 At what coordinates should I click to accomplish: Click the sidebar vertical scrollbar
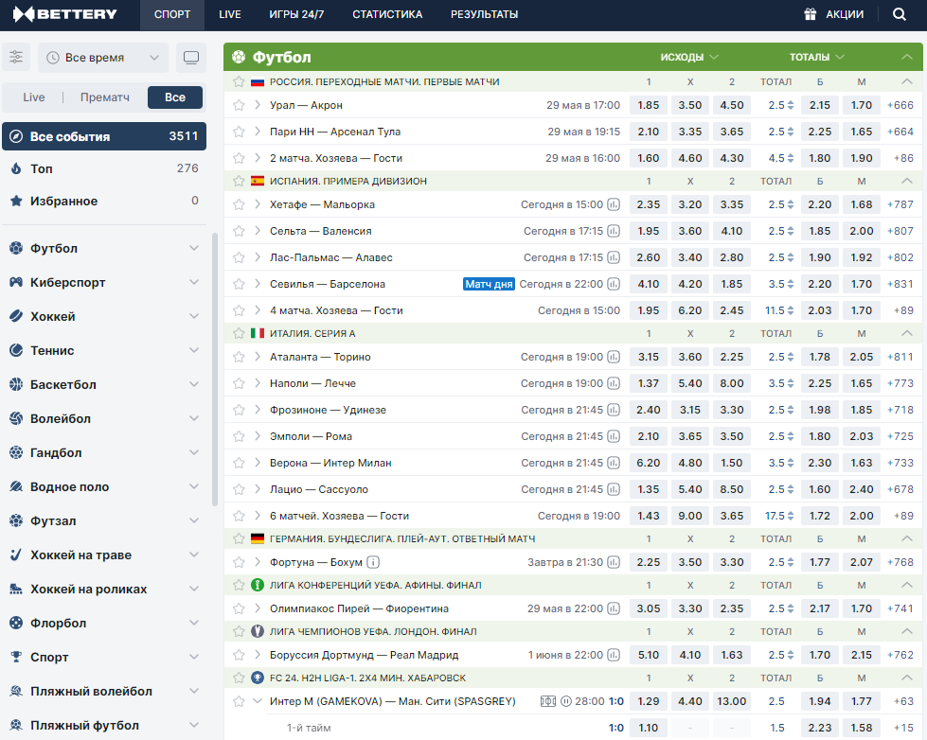(215, 369)
